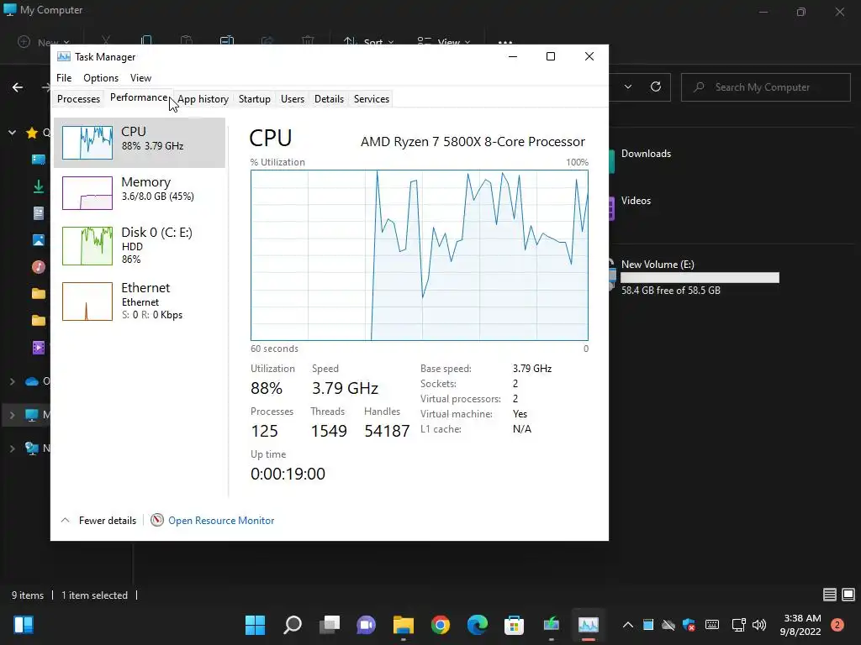Screen dimensions: 861x645
Task: Click the 1549 threads value
Action: [x=329, y=431]
